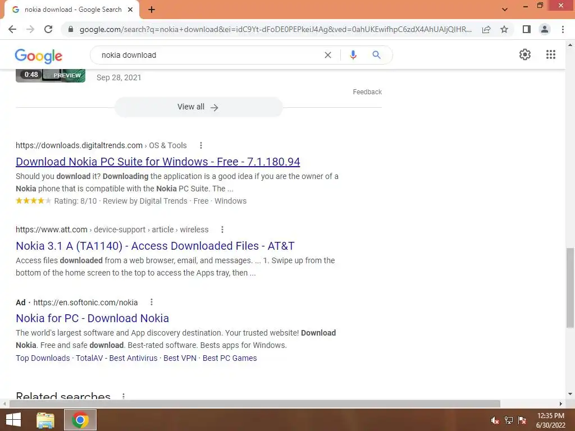Open File Explorer from taskbar
575x431 pixels.
[45, 420]
